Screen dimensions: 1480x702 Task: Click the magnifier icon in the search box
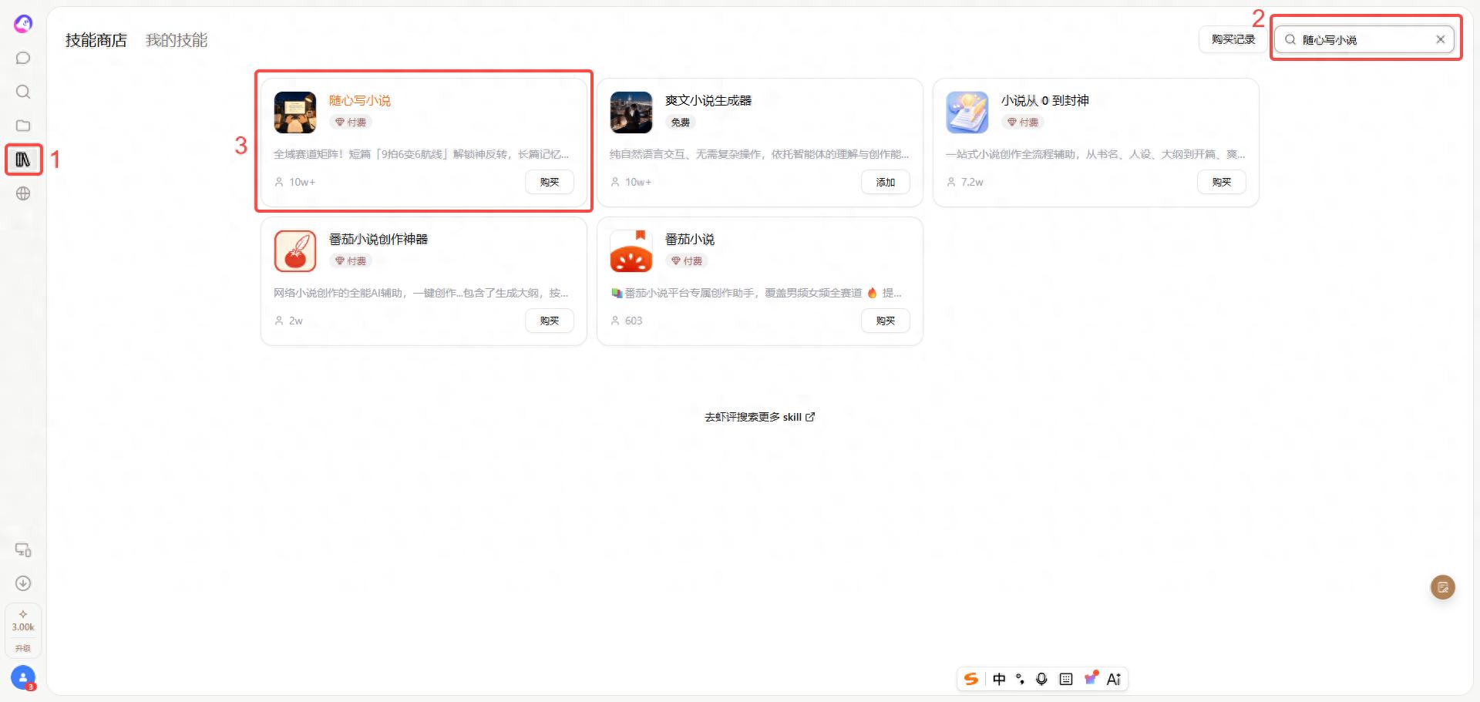pos(1290,39)
